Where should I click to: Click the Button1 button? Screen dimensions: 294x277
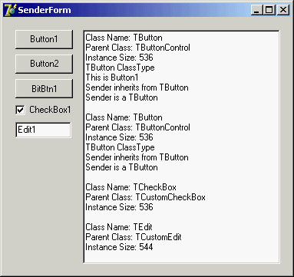44,39
